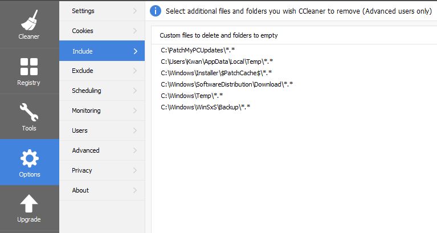437x233 pixels.
Task: Click the Upgrade arrow icon
Action: (x=29, y=203)
